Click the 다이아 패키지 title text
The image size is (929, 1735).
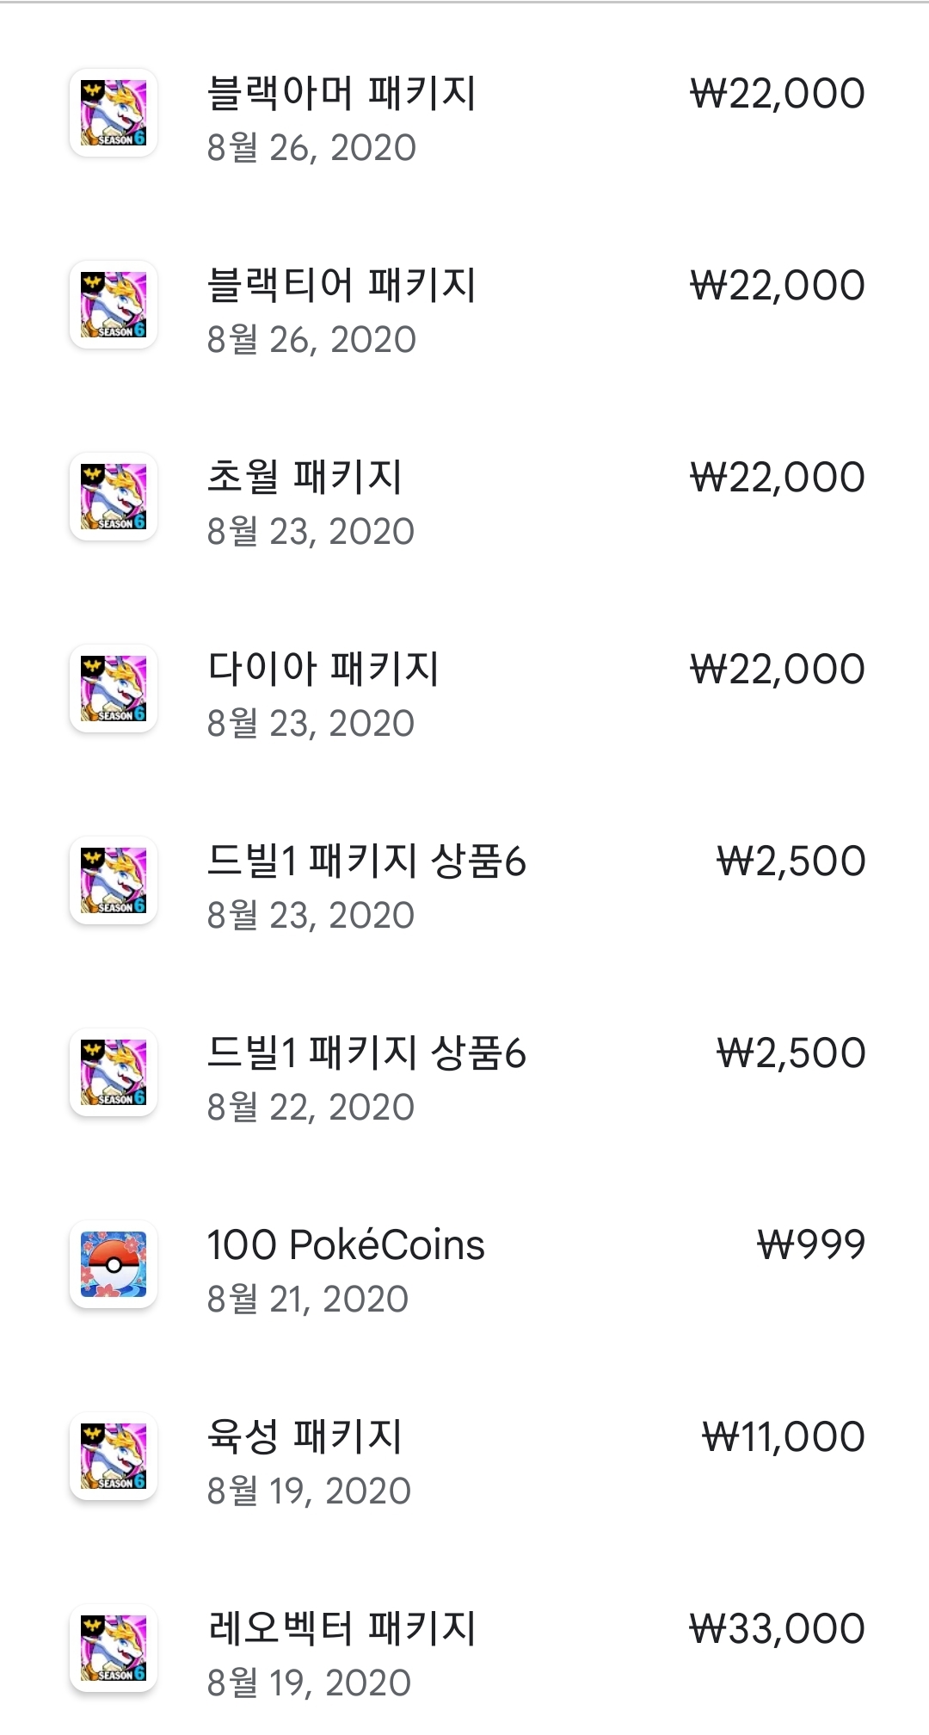pos(323,669)
